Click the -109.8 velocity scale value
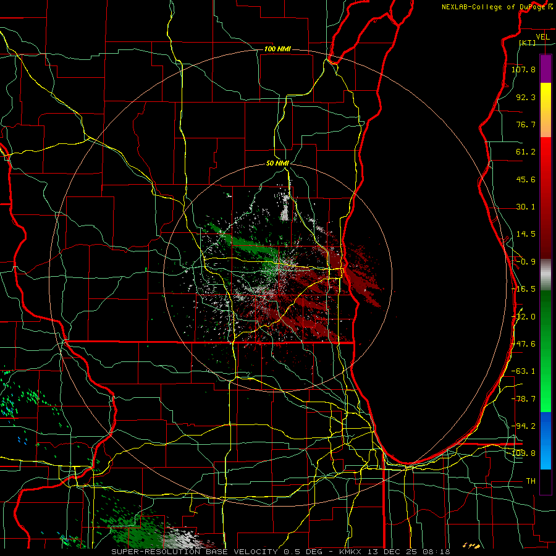 (x=523, y=453)
